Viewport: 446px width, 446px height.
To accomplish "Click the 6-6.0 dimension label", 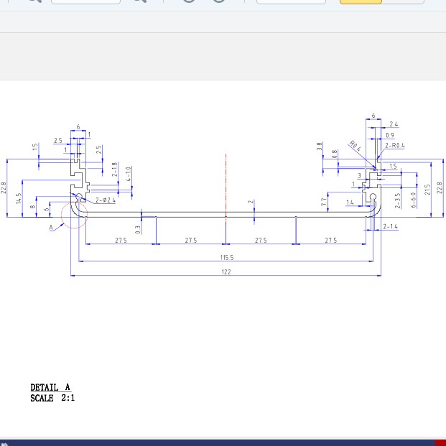I will pyautogui.click(x=413, y=200).
